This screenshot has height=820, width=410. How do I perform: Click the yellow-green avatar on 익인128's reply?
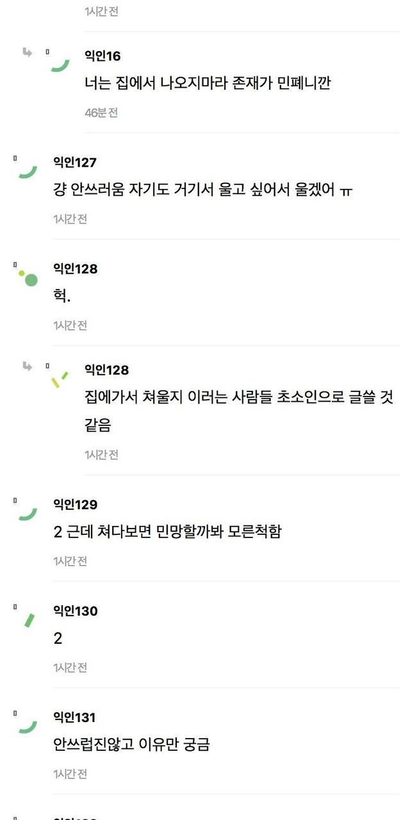tap(59, 379)
